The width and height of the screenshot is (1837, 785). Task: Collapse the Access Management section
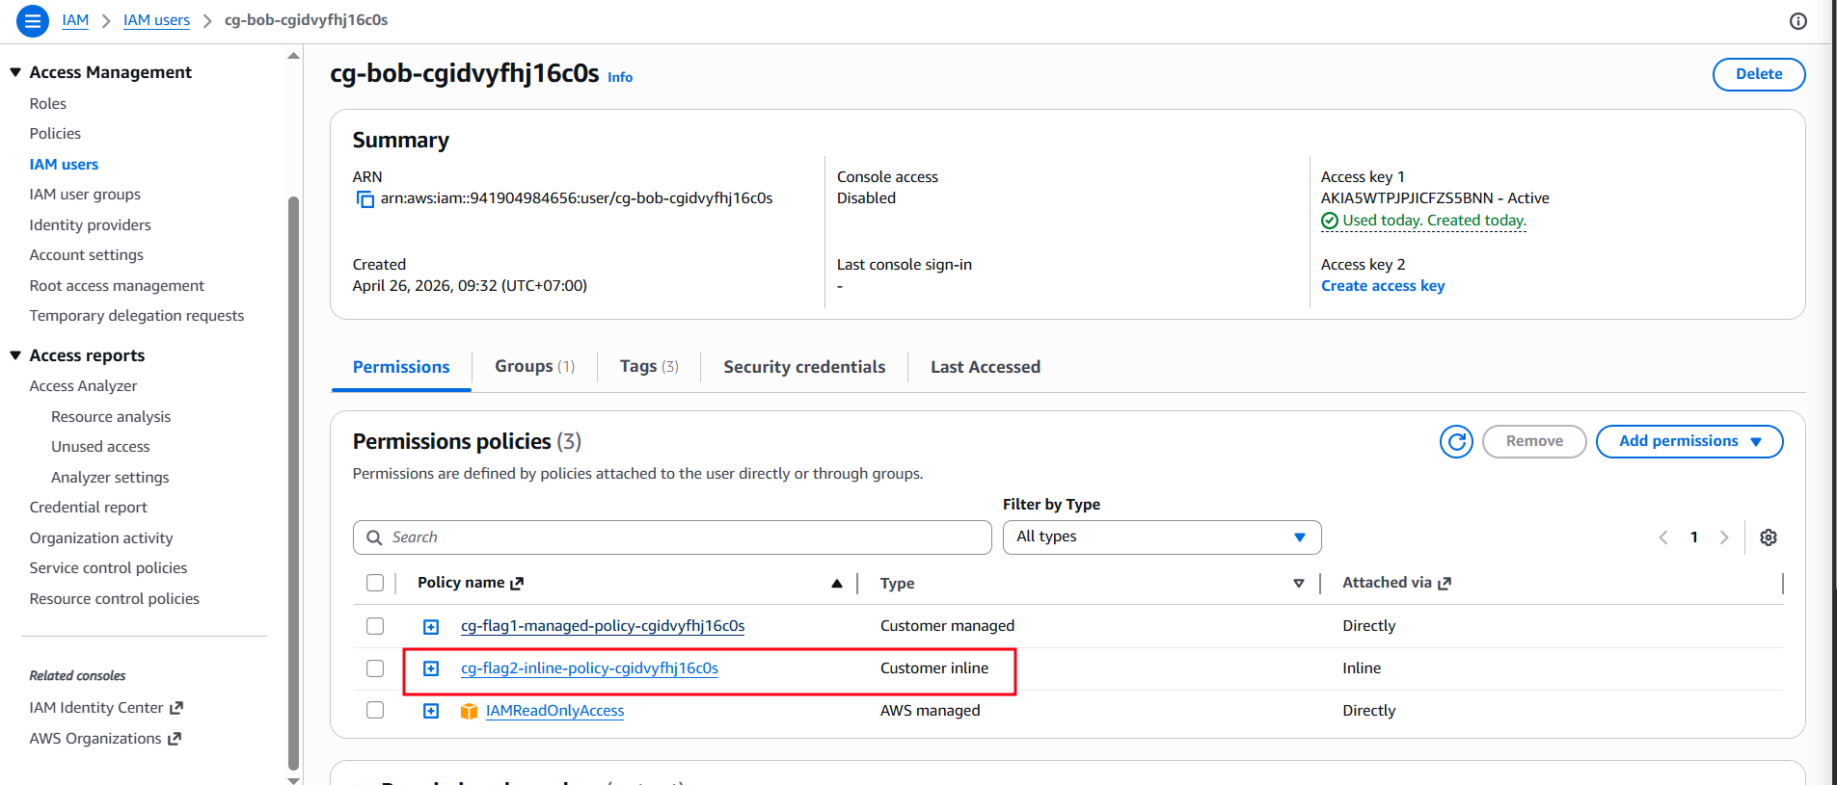pos(15,72)
